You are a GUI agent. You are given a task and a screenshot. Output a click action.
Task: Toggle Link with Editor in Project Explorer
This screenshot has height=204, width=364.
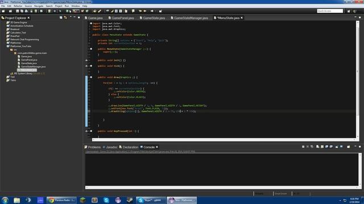pyautogui.click(x=65, y=18)
